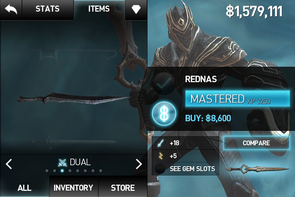
Task: Click the blue dollar buy icon
Action: (164, 114)
